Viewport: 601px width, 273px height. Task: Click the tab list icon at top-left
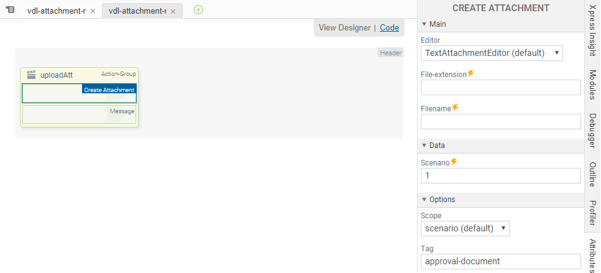tap(10, 11)
